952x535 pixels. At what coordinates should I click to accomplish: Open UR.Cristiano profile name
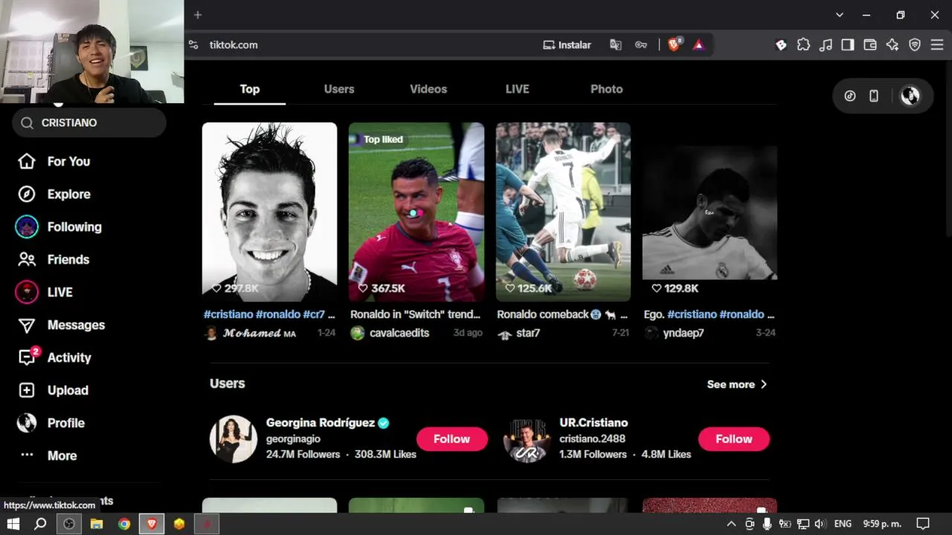(x=594, y=423)
